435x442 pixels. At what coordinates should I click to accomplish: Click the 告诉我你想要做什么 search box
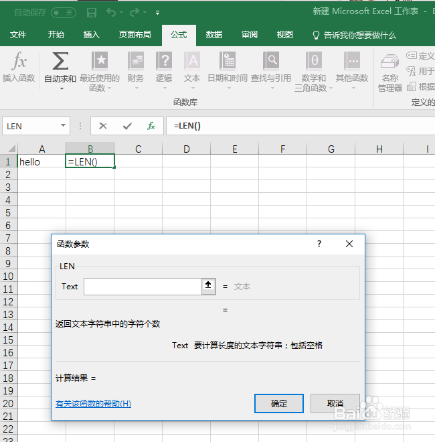point(355,35)
